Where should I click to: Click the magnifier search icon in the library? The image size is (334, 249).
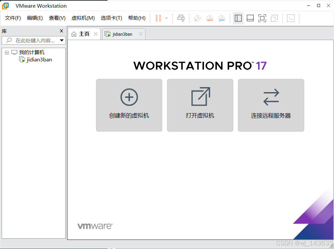coord(9,40)
